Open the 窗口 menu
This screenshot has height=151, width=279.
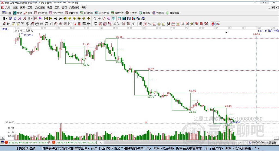click(64, 7)
